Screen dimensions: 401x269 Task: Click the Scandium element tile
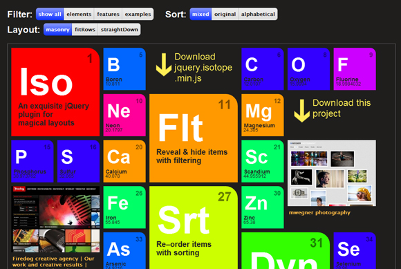tap(263, 161)
